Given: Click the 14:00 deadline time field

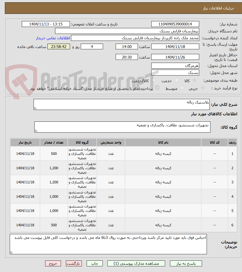Looking at the screenshot, I should click(x=127, y=47).
